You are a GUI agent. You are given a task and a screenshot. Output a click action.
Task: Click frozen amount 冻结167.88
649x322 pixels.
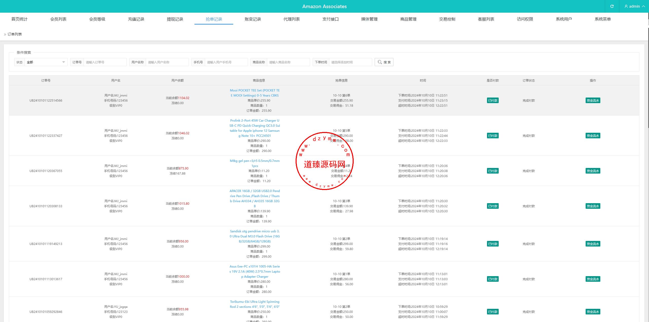[177, 174]
